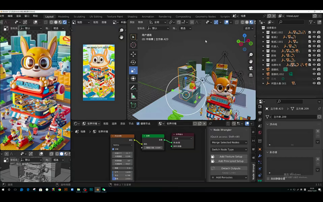Image resolution: width=323 pixels, height=202 pixels.
Task: Select the Move tool in viewport toolbar
Action: coord(133,54)
